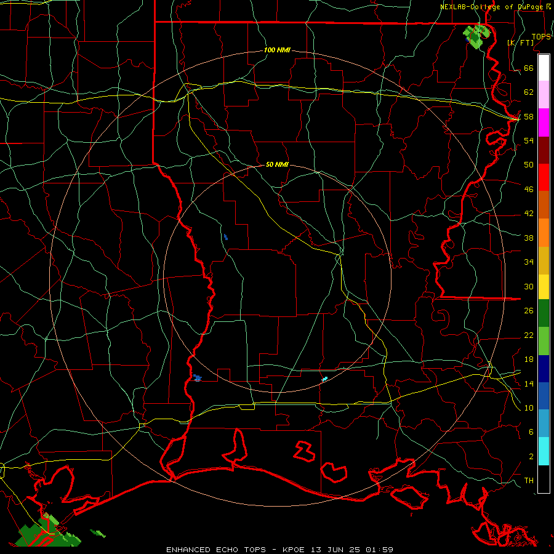Viewport: 554px width, 554px height.
Task: Click the light blue legend color block
Action: [544, 424]
